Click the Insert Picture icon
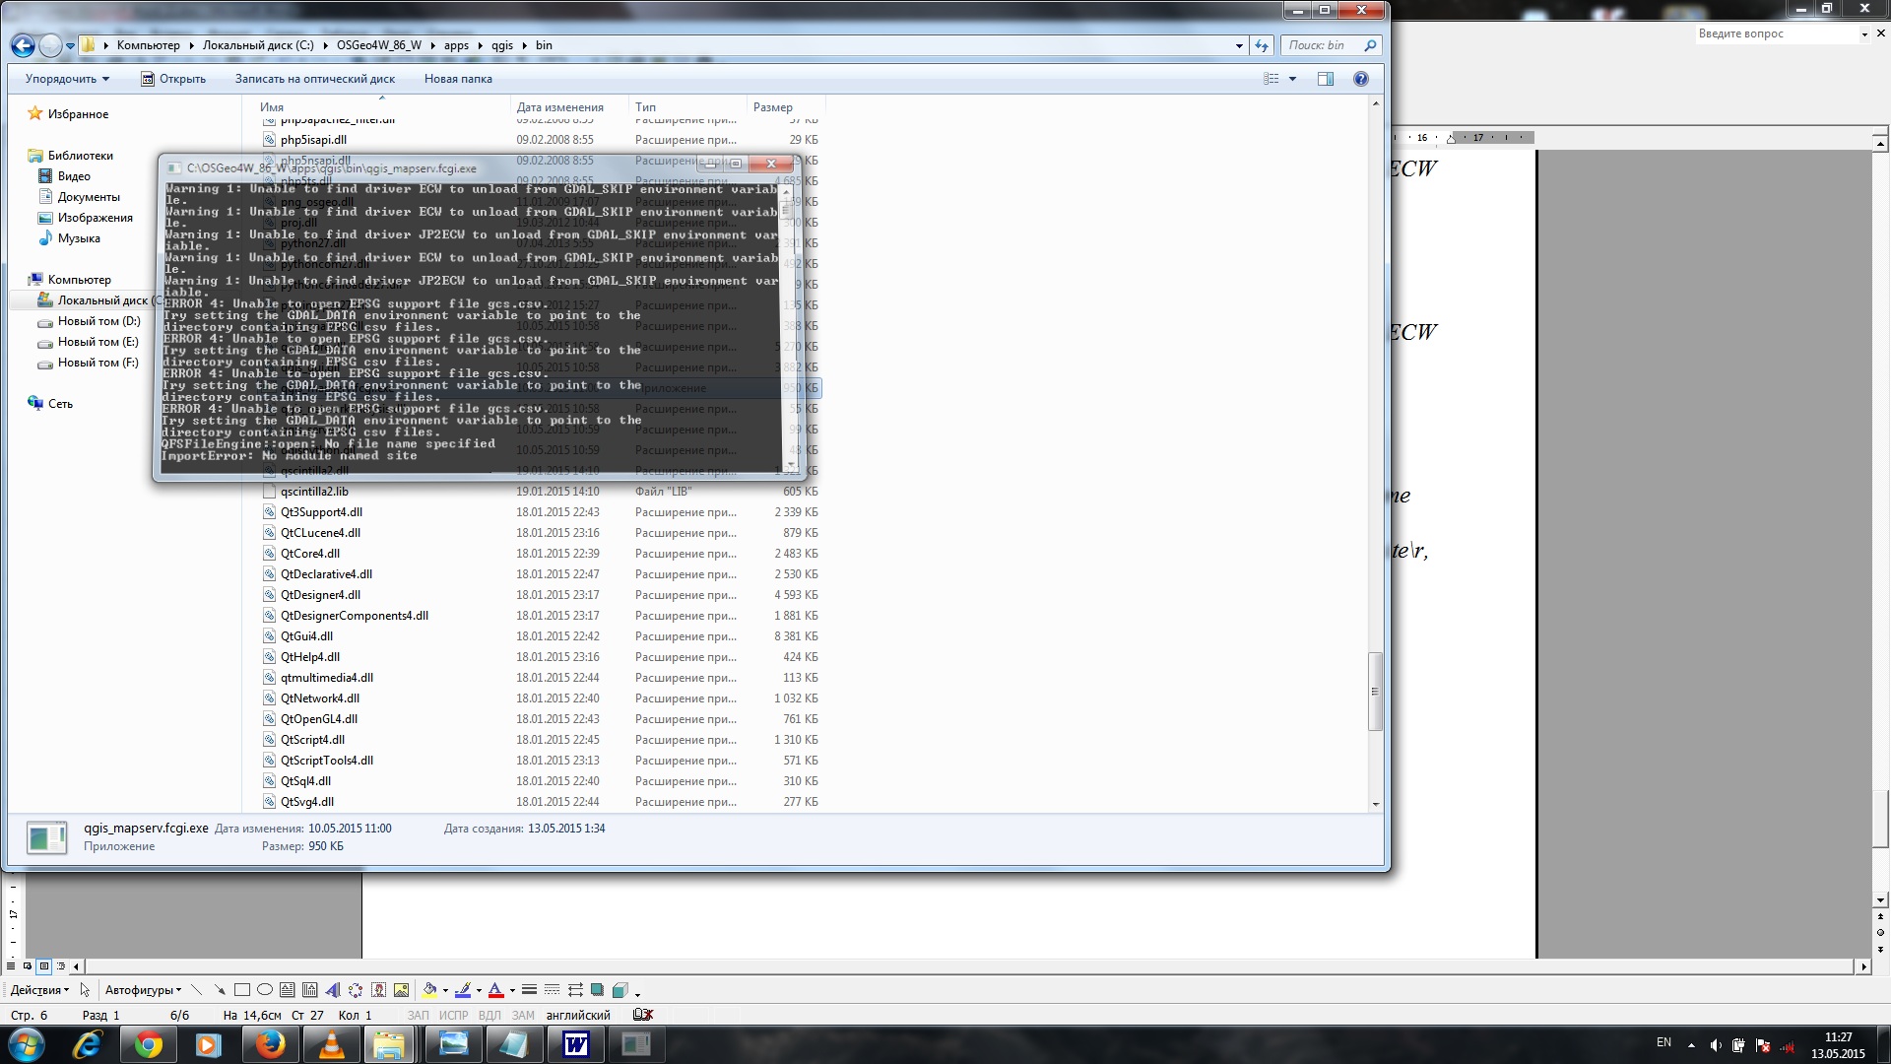 click(x=402, y=990)
